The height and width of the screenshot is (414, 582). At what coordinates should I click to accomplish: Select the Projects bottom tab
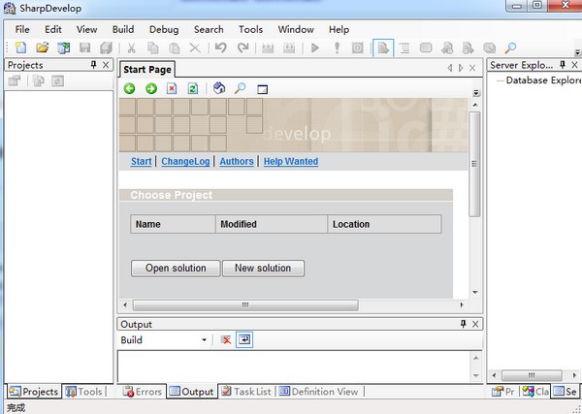coord(34,392)
